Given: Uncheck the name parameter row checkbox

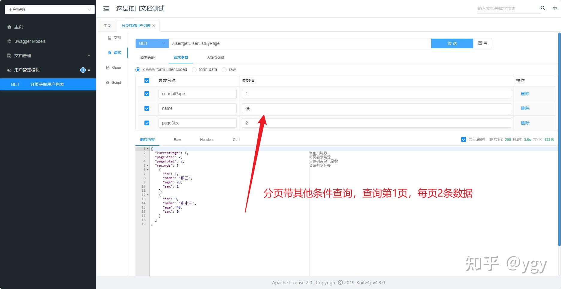Looking at the screenshot, I should point(147,108).
